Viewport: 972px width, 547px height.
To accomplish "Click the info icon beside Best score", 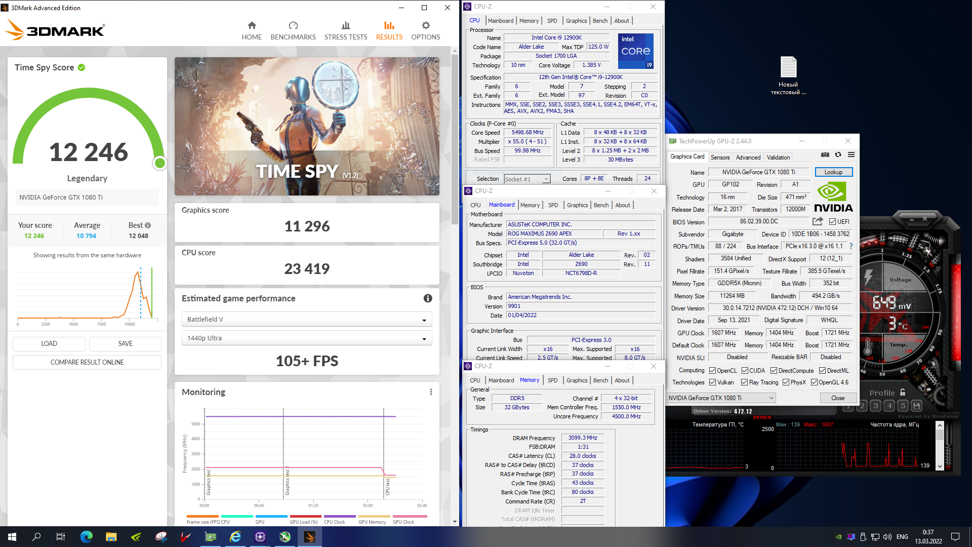I will pos(148,225).
